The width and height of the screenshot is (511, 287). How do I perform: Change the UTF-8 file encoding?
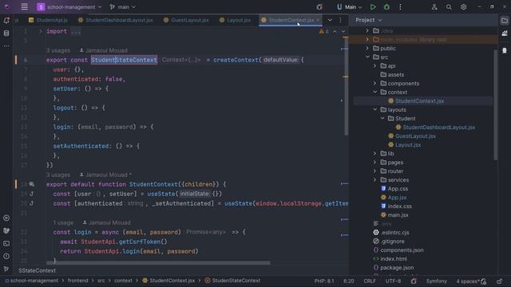click(x=393, y=281)
